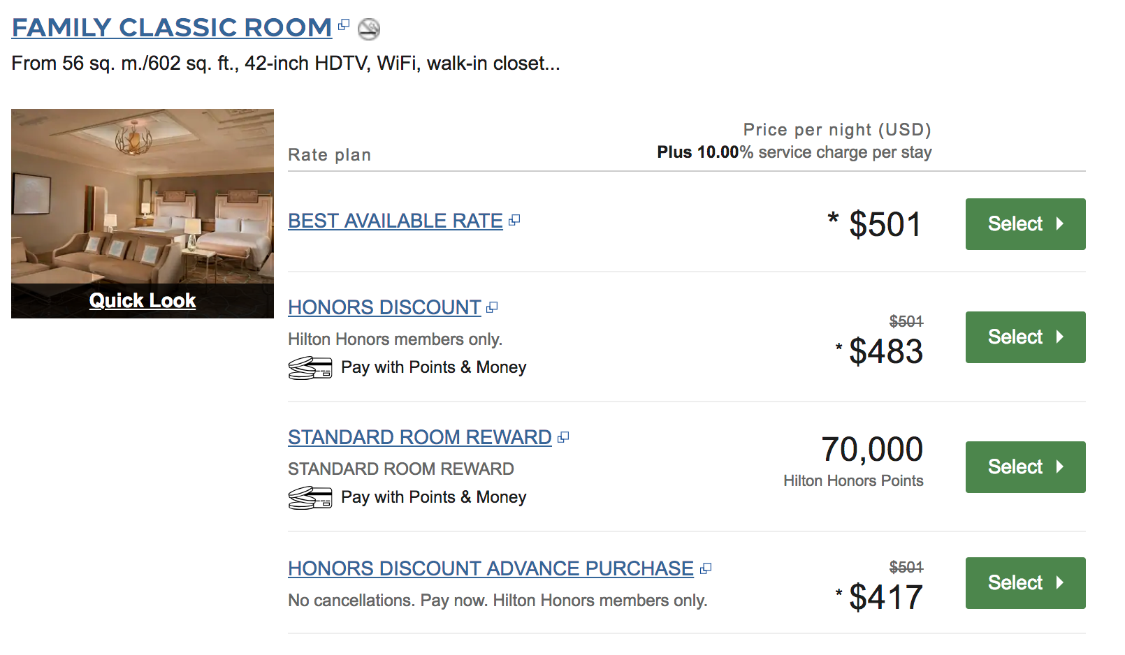Click the popup icon beside Family Classic Room

[x=343, y=25]
